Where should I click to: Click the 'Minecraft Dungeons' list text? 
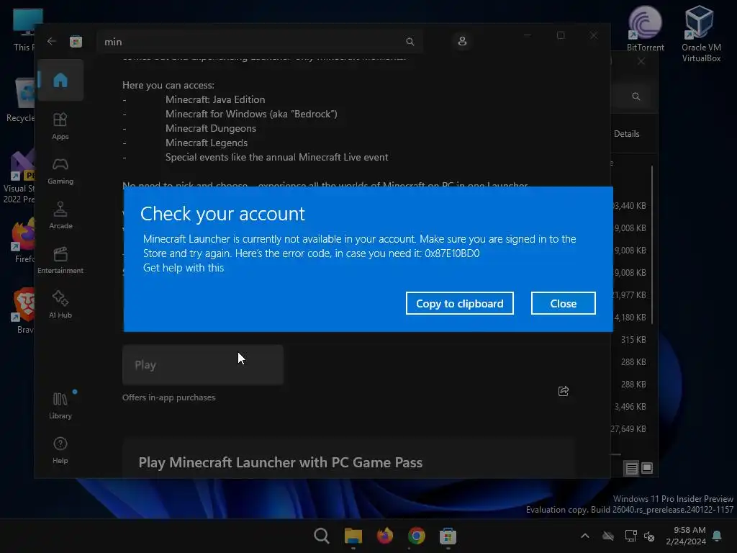(x=211, y=128)
